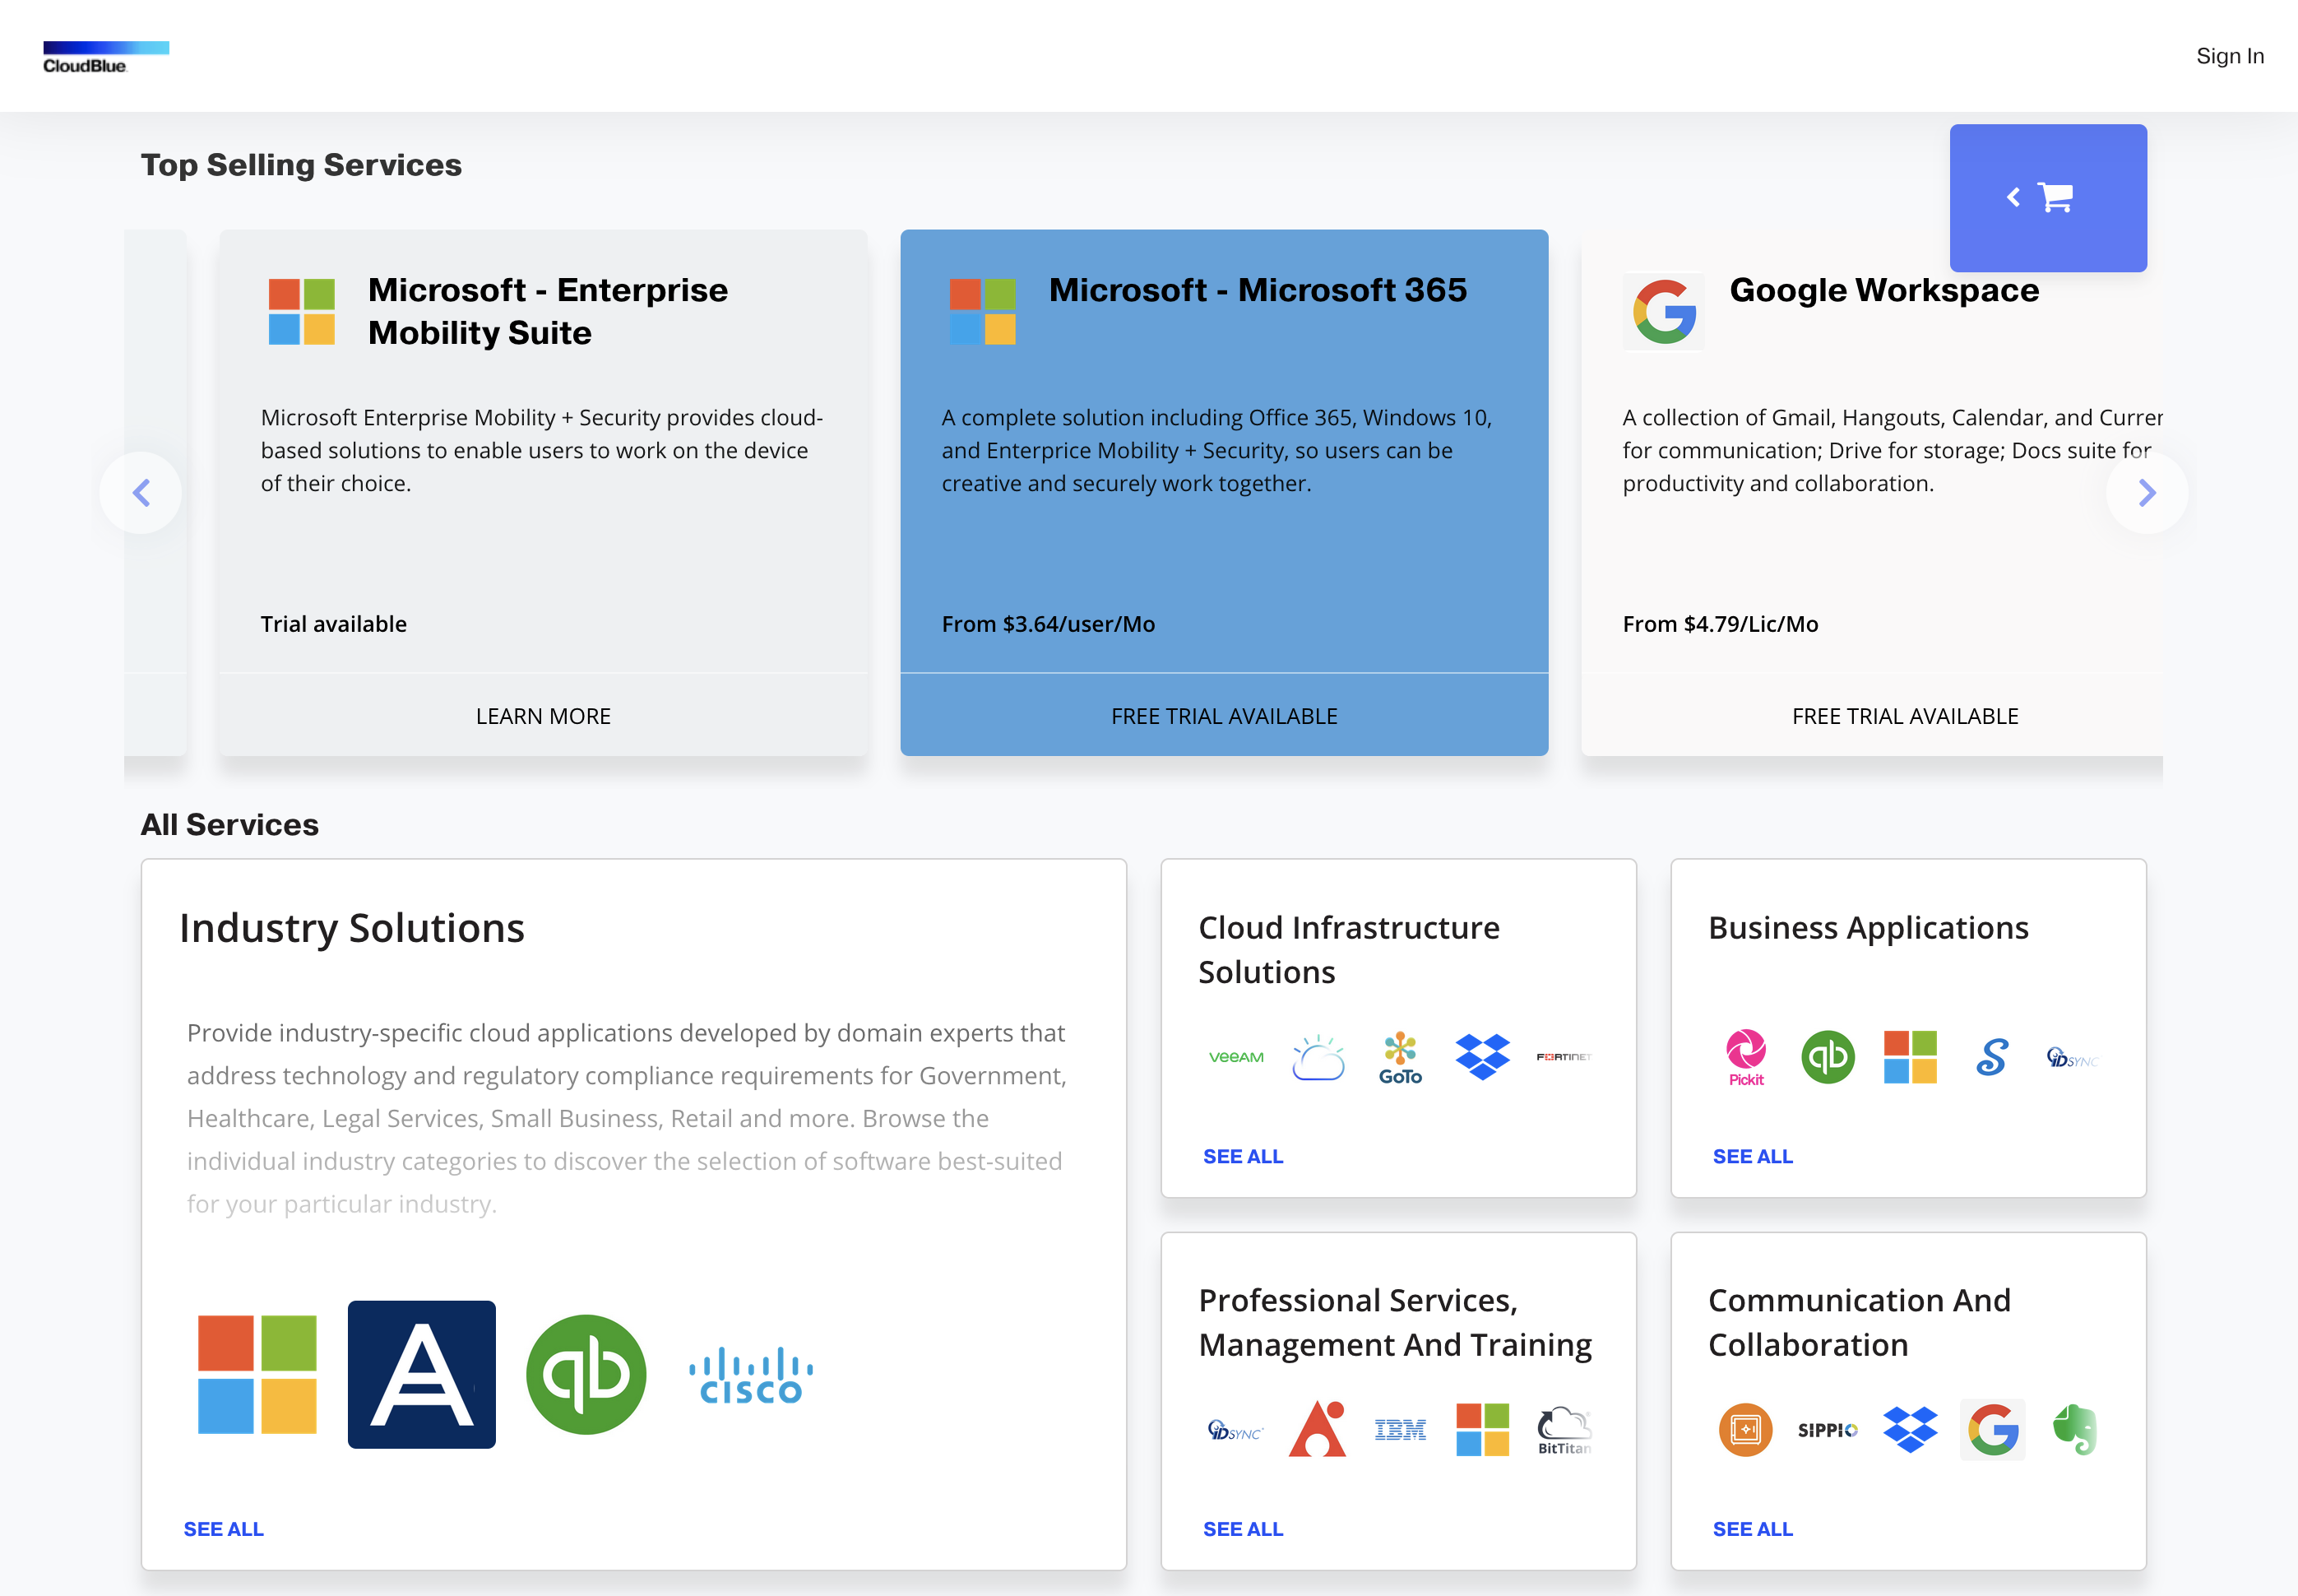
Task: Select the Evernote elephant logo in Communication And Collaboration
Action: [x=2073, y=1429]
